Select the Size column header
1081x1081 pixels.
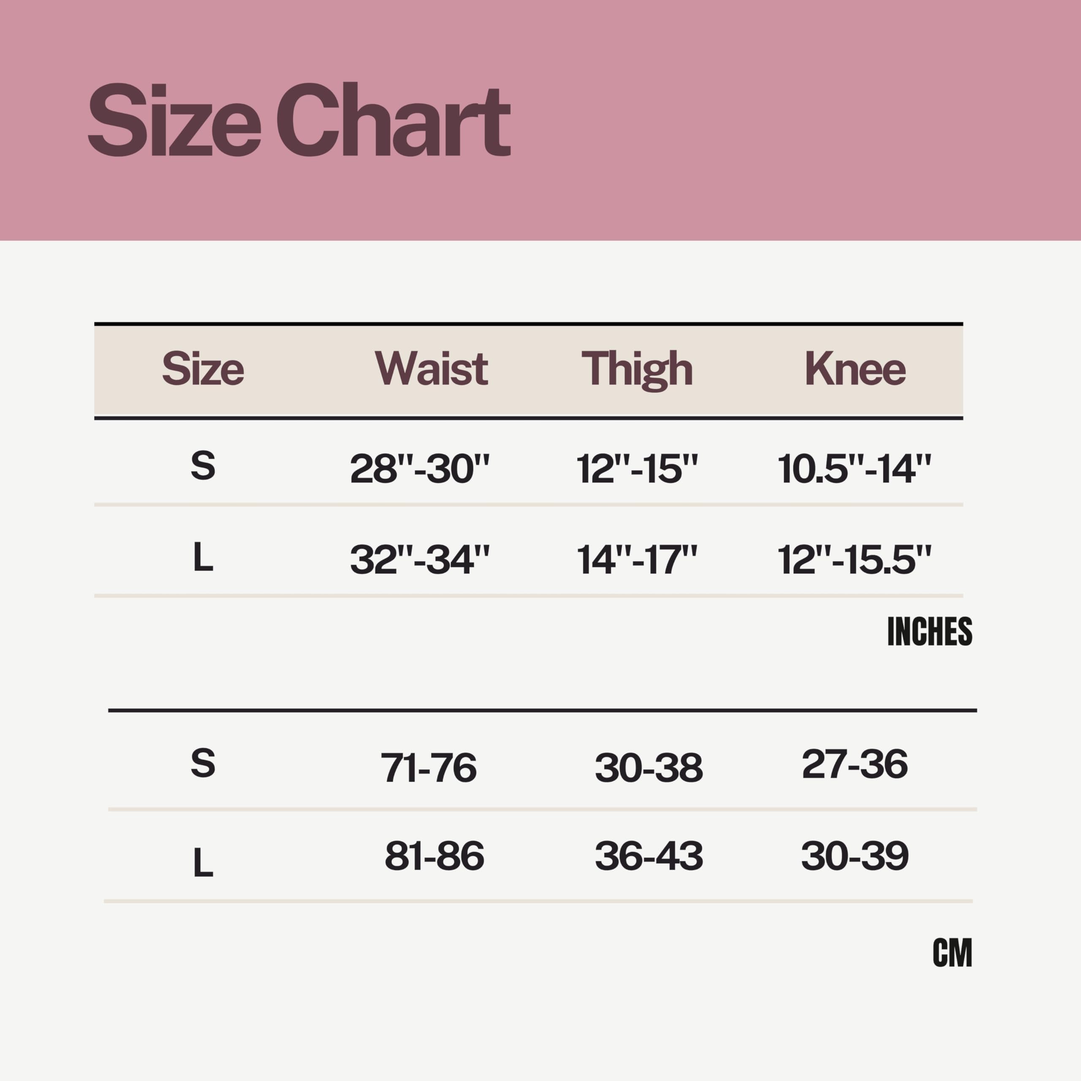(203, 369)
